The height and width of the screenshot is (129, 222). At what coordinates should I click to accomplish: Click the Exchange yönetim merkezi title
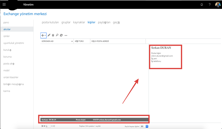tap(25, 14)
